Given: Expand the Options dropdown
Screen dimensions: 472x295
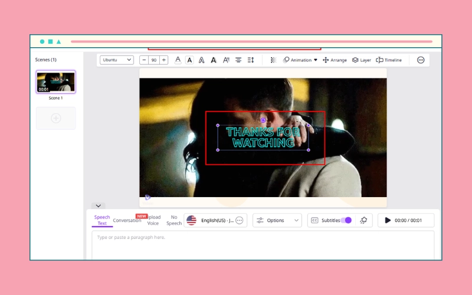Looking at the screenshot, I should pyautogui.click(x=277, y=220).
